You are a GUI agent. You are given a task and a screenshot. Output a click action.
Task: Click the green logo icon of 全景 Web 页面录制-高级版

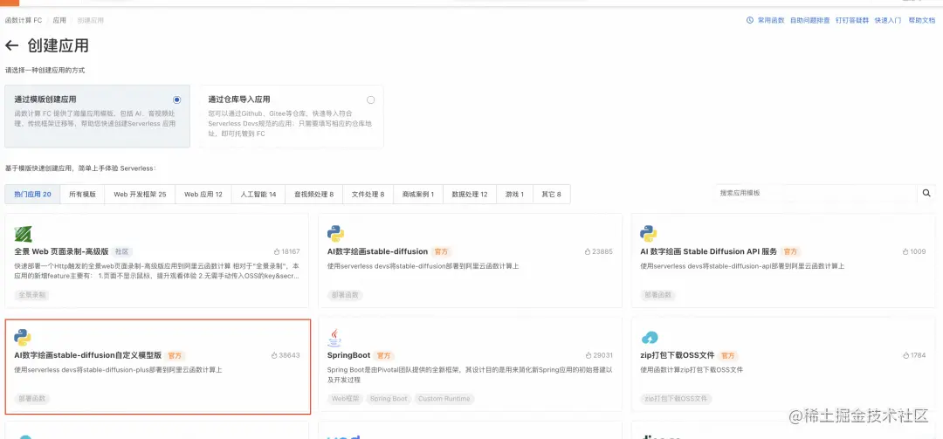pos(23,234)
